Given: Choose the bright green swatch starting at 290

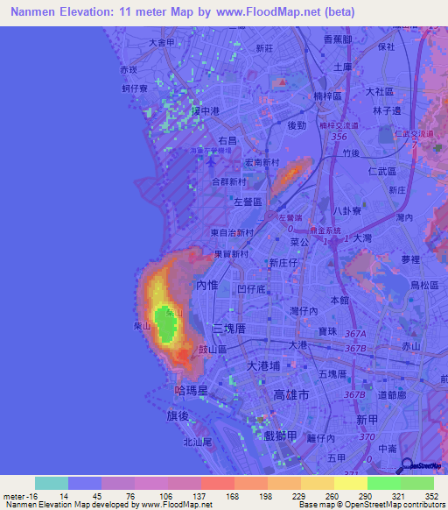Looking at the screenshot, I should coord(384,483).
